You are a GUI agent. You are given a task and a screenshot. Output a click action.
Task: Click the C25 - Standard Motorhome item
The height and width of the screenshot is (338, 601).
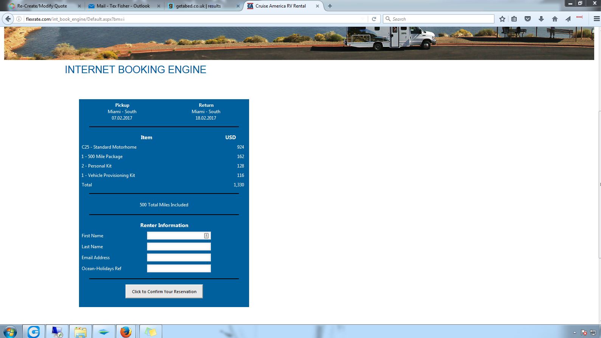click(x=109, y=147)
